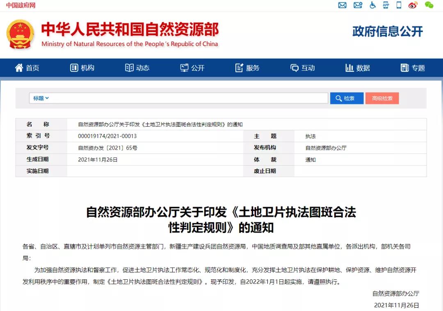The width and height of the screenshot is (443, 311).
Task: Open the 专题 navigation item
Action: [x=413, y=68]
